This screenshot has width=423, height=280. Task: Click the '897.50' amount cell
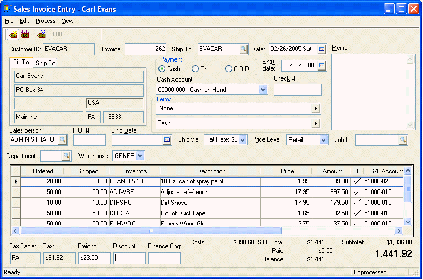click(x=331, y=192)
